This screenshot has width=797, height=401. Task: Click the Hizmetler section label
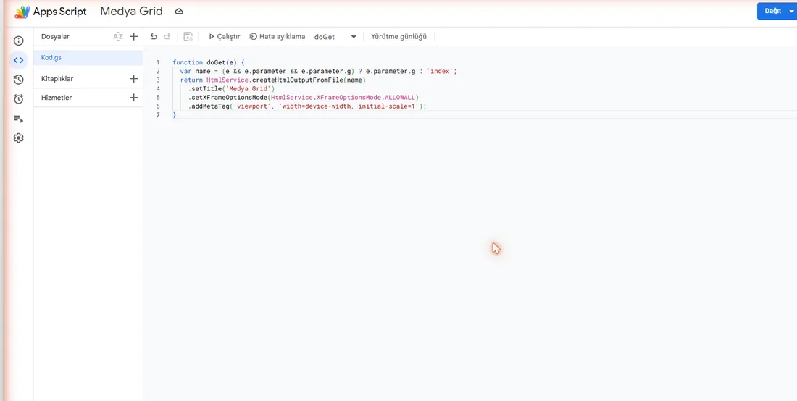(x=57, y=98)
